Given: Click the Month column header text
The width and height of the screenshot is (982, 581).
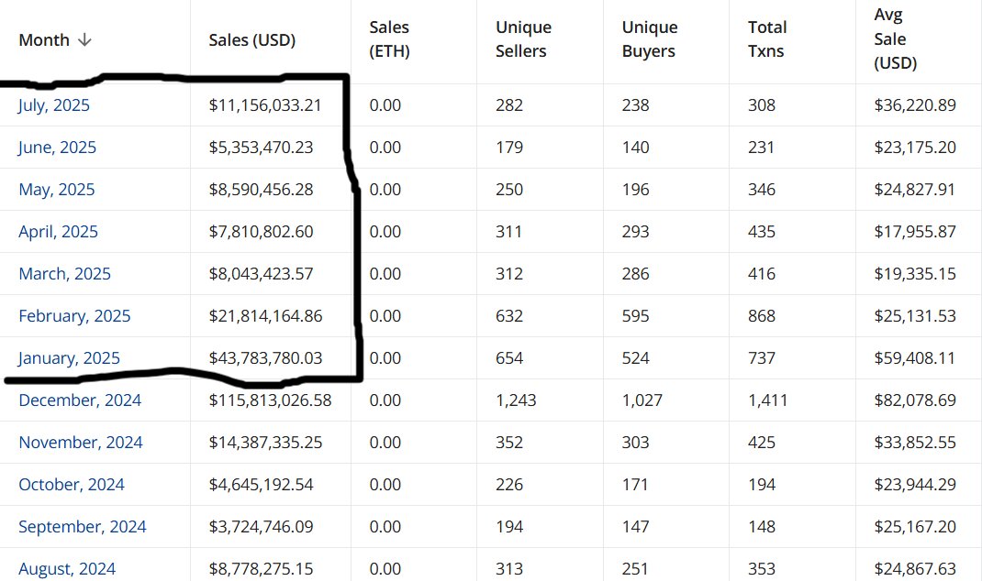Looking at the screenshot, I should [43, 40].
